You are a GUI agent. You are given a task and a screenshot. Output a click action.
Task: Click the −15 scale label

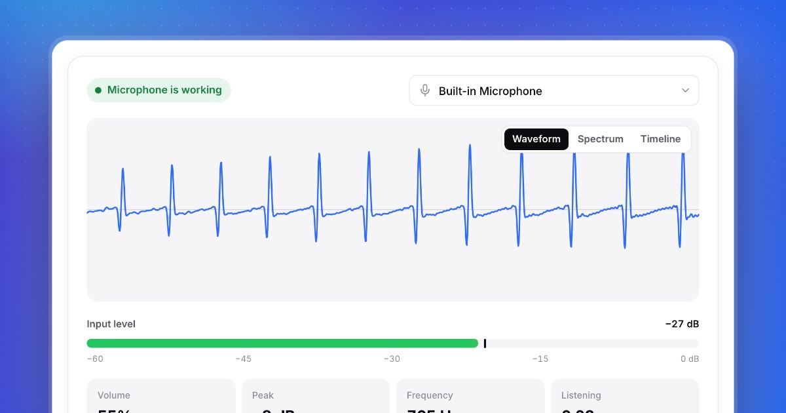coord(540,359)
